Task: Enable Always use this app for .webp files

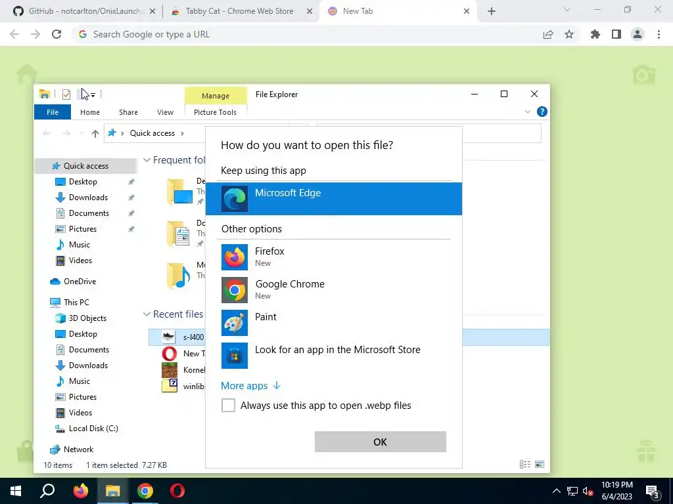Action: [x=228, y=405]
